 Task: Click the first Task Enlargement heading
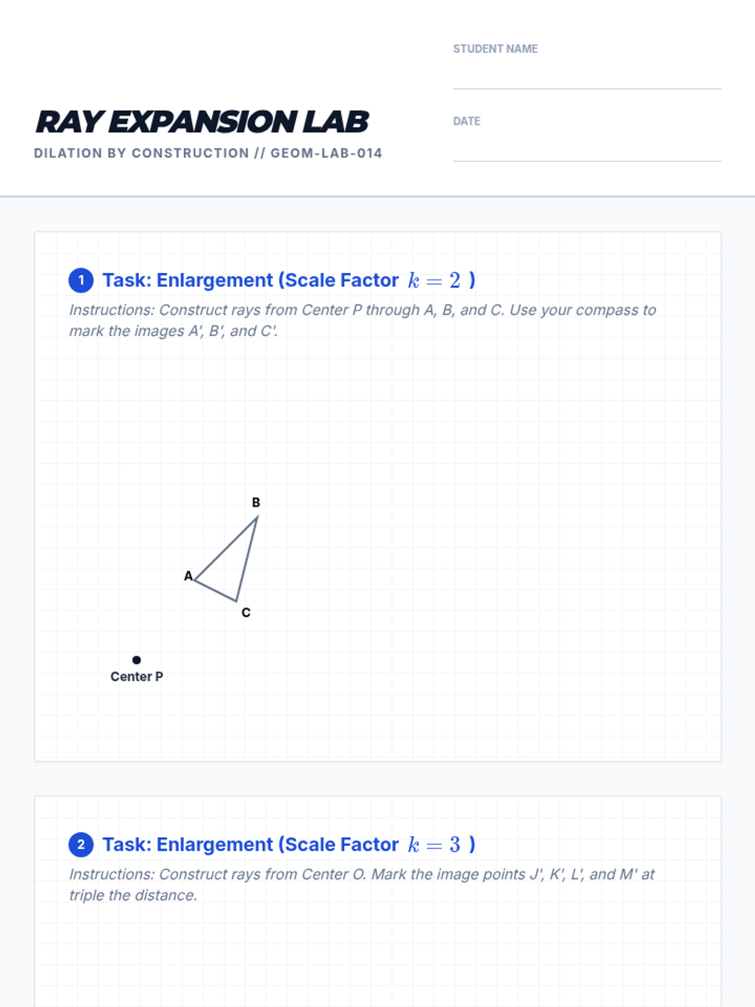pyautogui.click(x=250, y=280)
